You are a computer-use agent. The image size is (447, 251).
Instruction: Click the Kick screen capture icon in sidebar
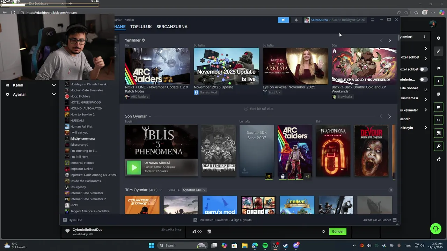tap(439, 68)
